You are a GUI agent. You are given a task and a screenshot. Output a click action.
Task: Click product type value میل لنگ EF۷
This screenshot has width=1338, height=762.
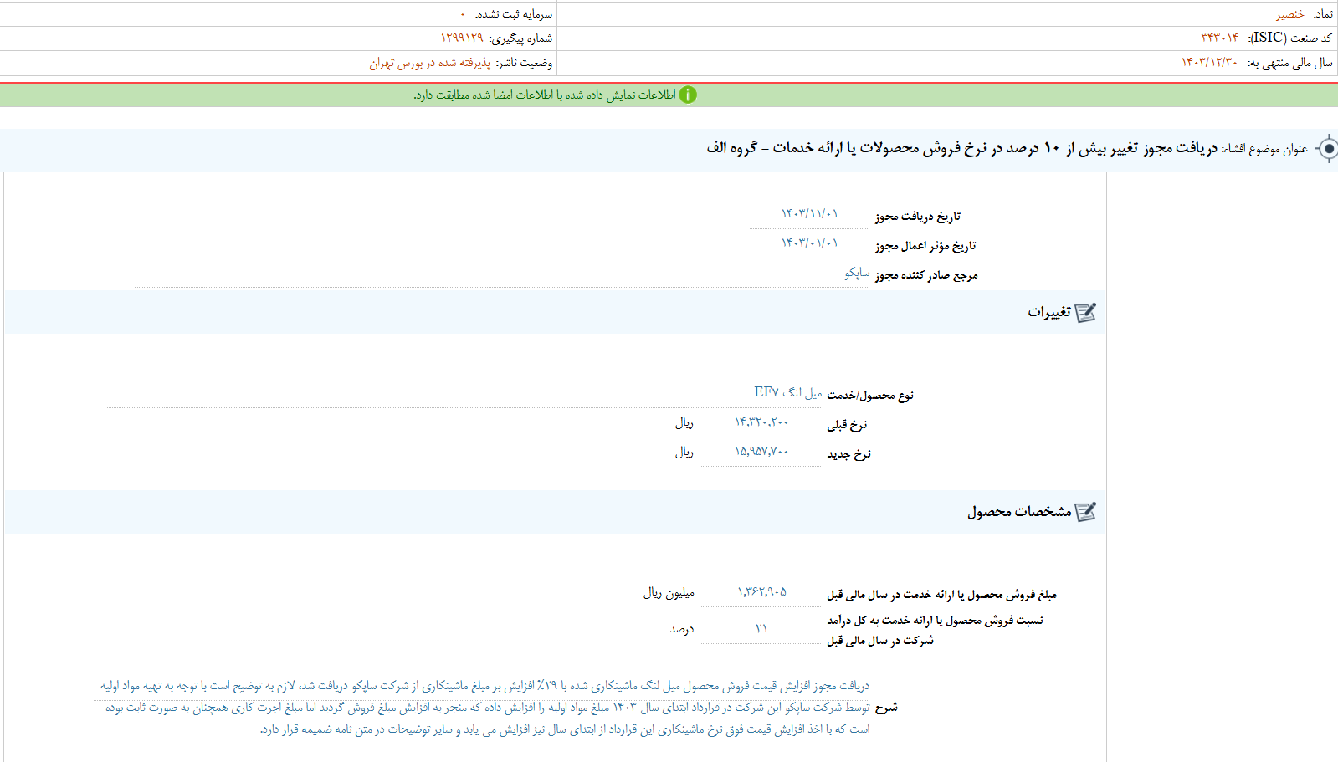coord(787,392)
